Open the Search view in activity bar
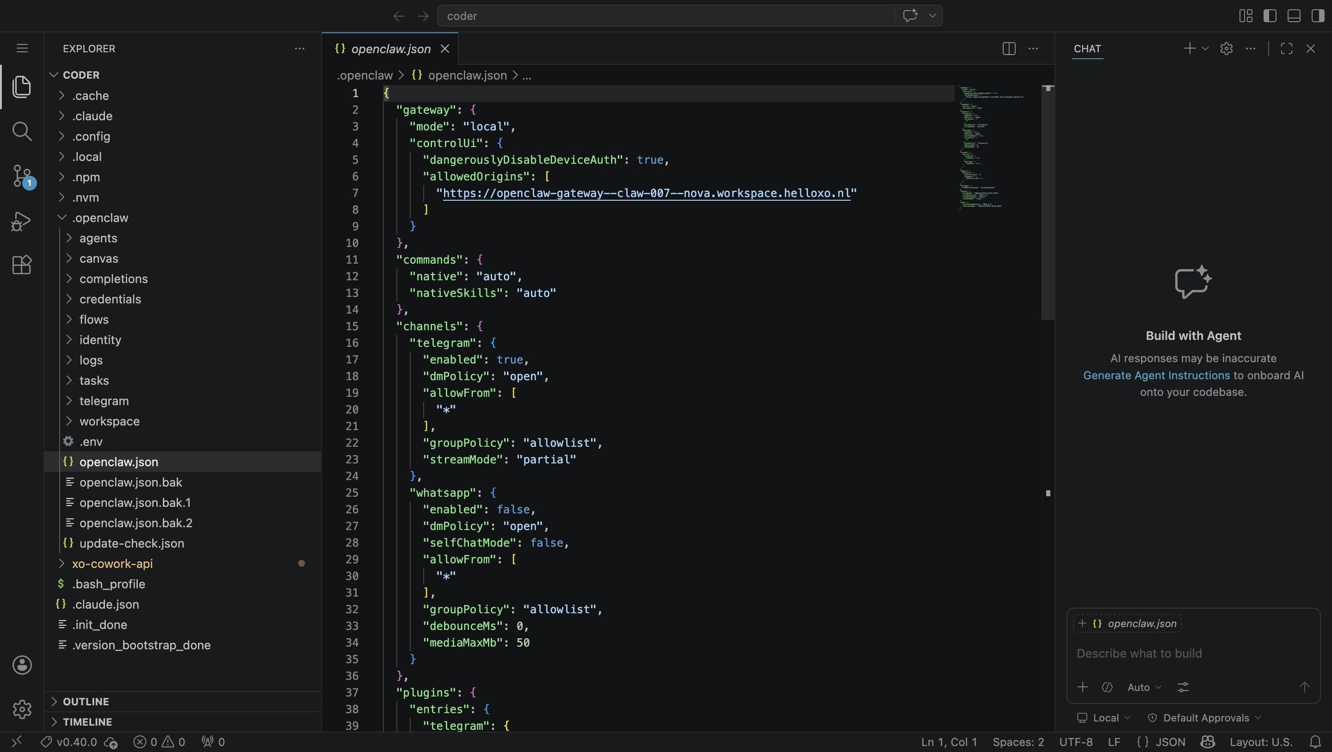Screen dimensions: 1332x752 [x=22, y=131]
